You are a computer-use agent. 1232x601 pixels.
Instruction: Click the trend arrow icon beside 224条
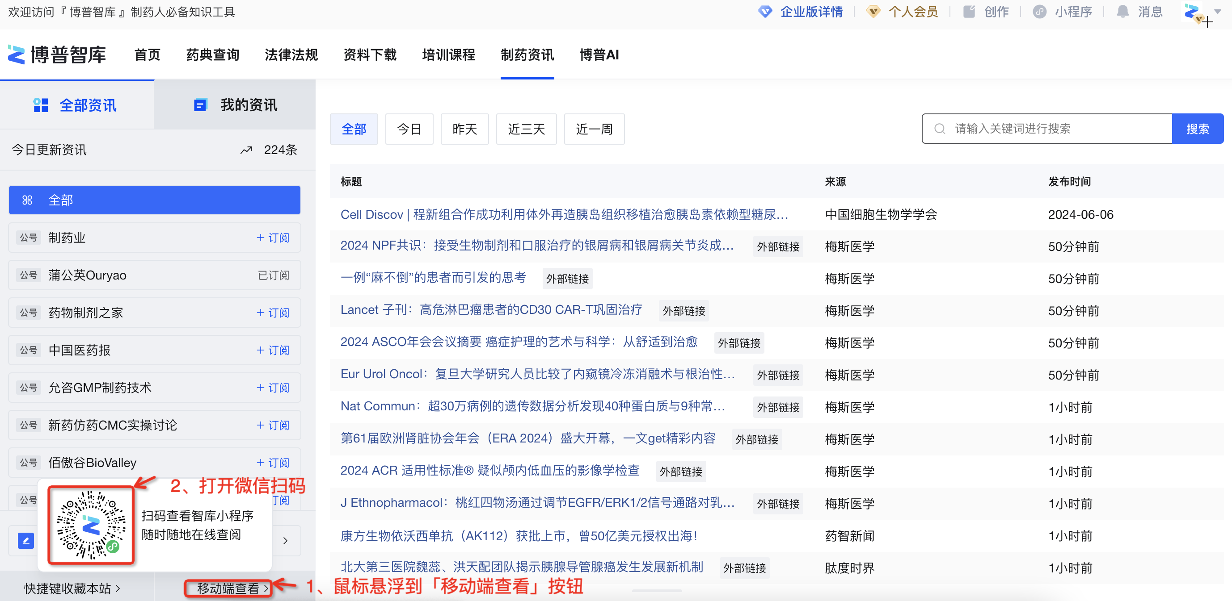pyautogui.click(x=246, y=150)
